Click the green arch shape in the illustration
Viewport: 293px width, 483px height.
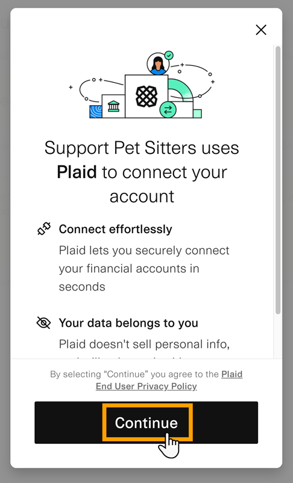pos(181,90)
